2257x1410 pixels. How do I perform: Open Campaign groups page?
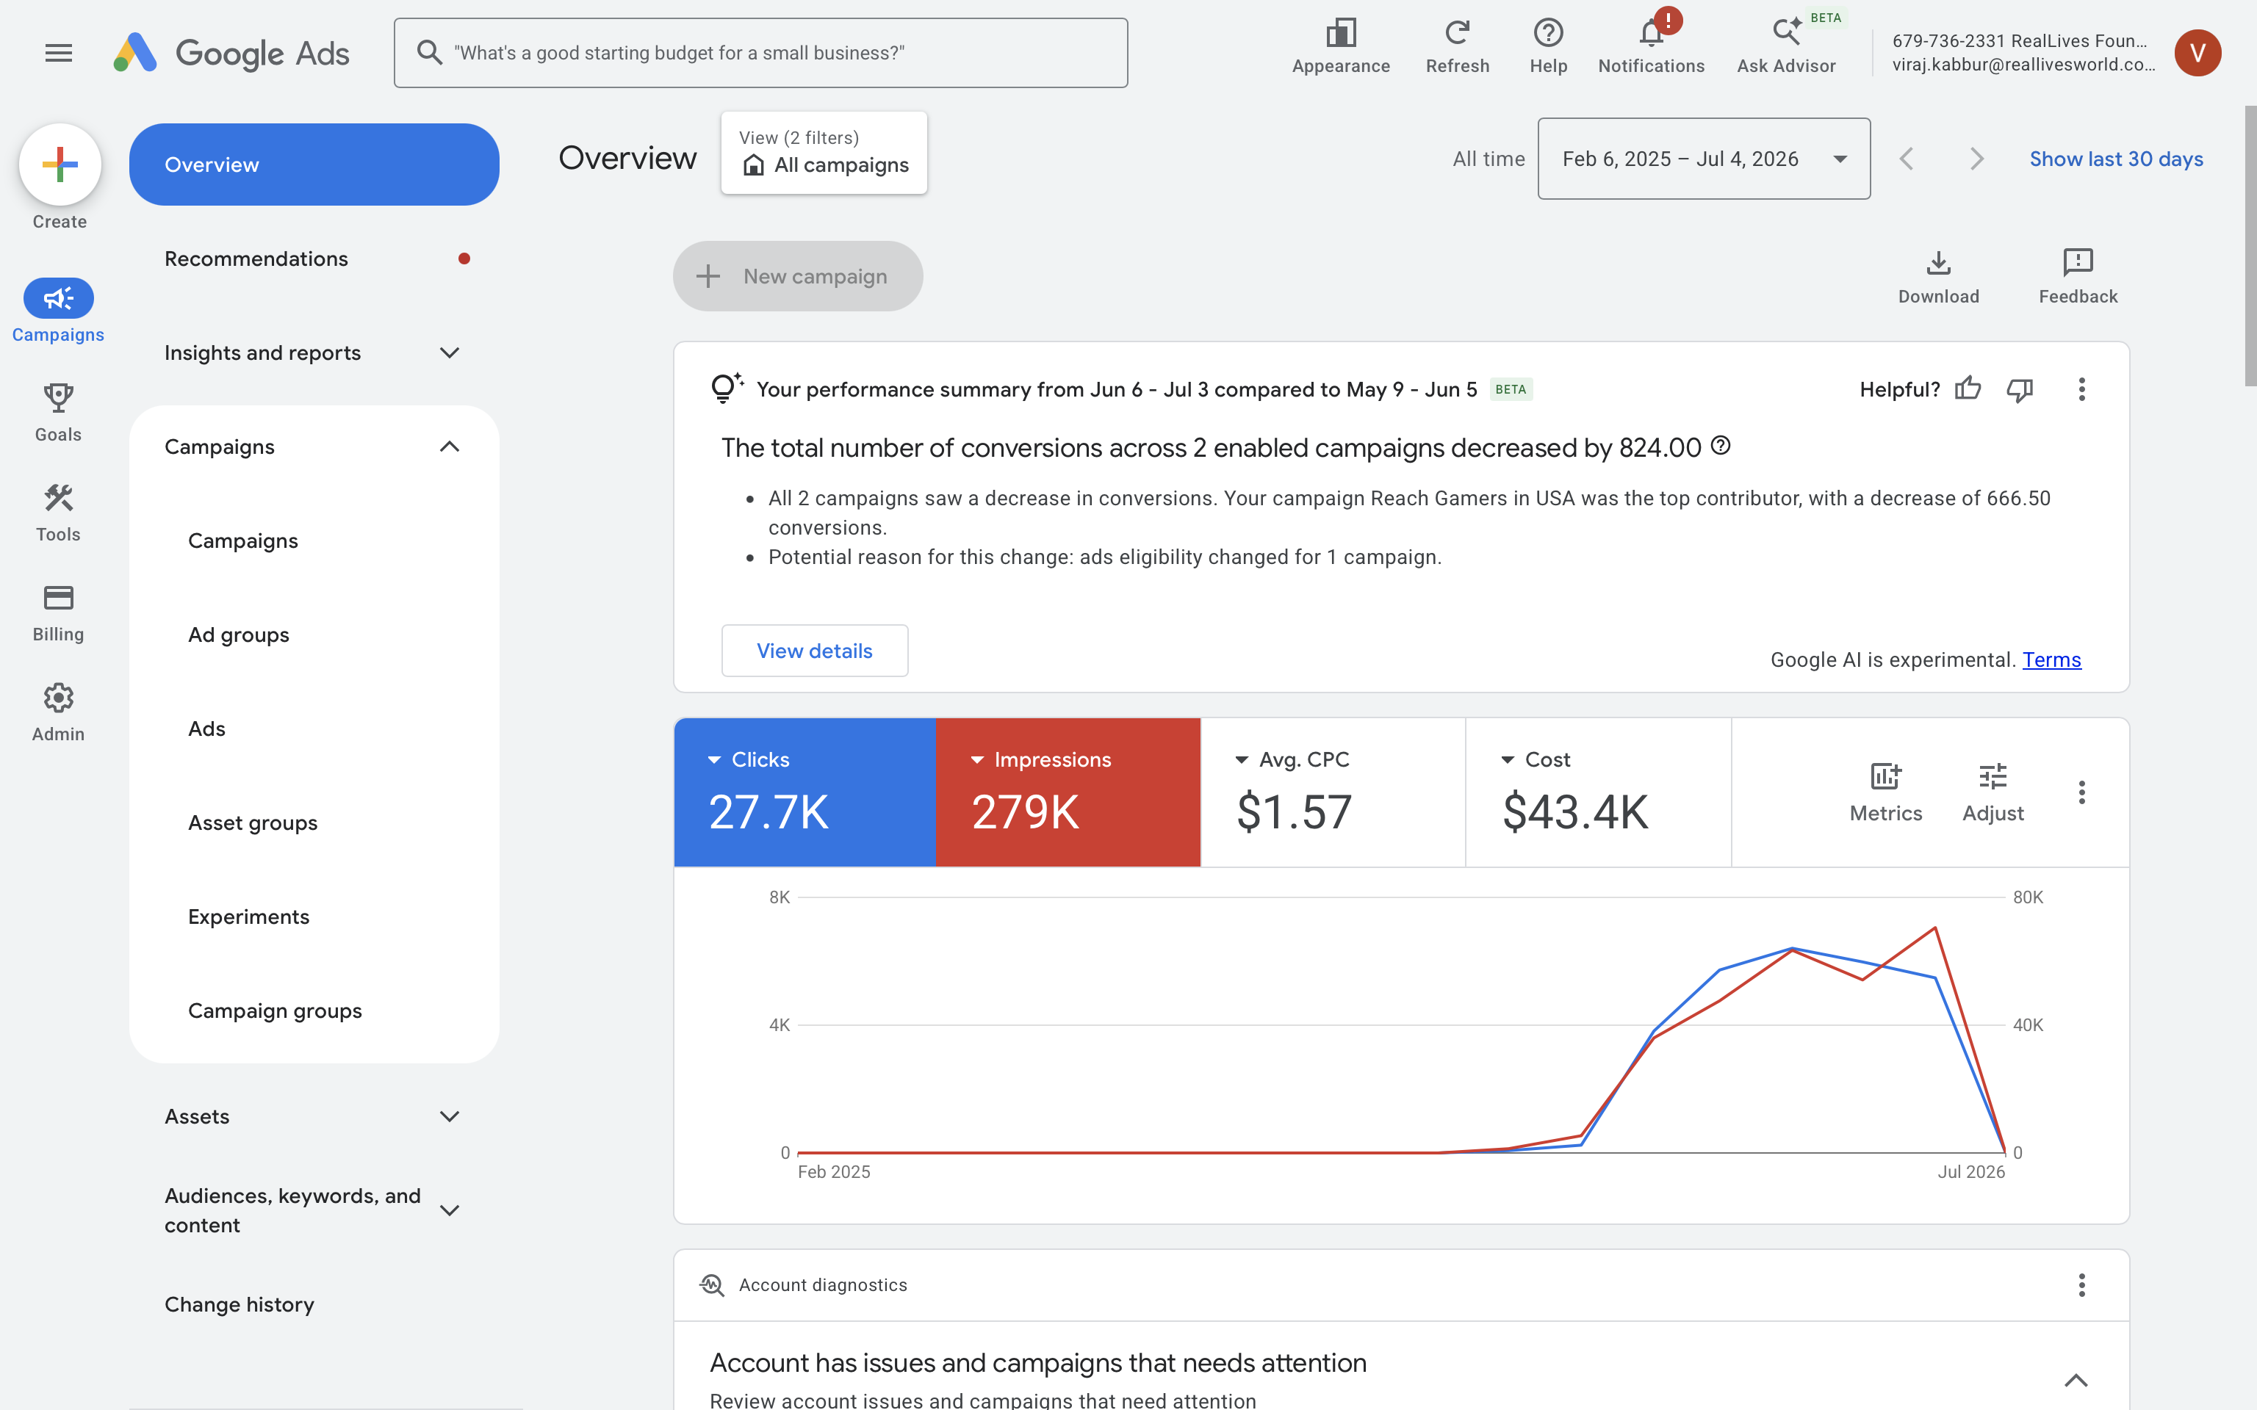274,1011
